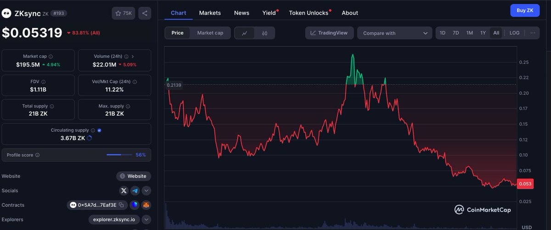Click the Total supply info icon
Image resolution: width=551 pixels, height=230 pixels.
point(52,106)
